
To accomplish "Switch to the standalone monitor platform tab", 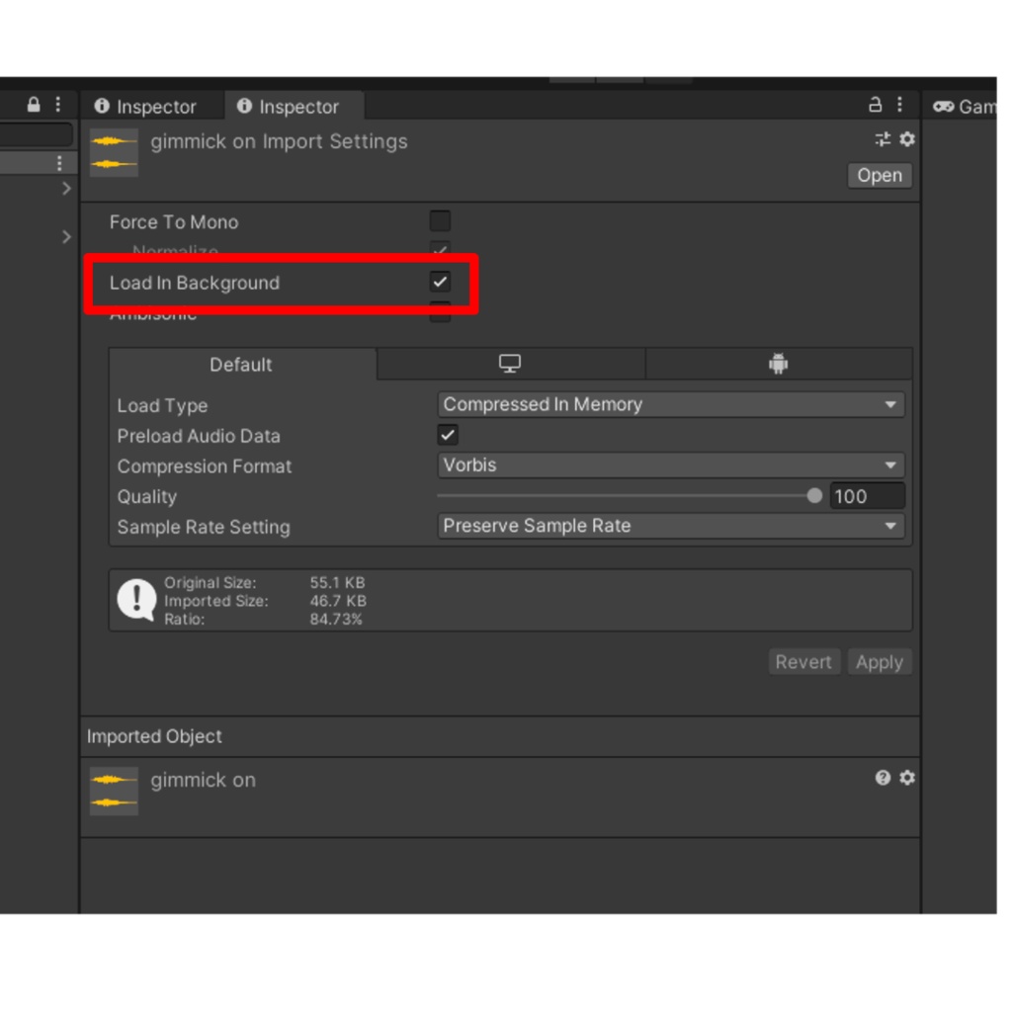I will (510, 364).
